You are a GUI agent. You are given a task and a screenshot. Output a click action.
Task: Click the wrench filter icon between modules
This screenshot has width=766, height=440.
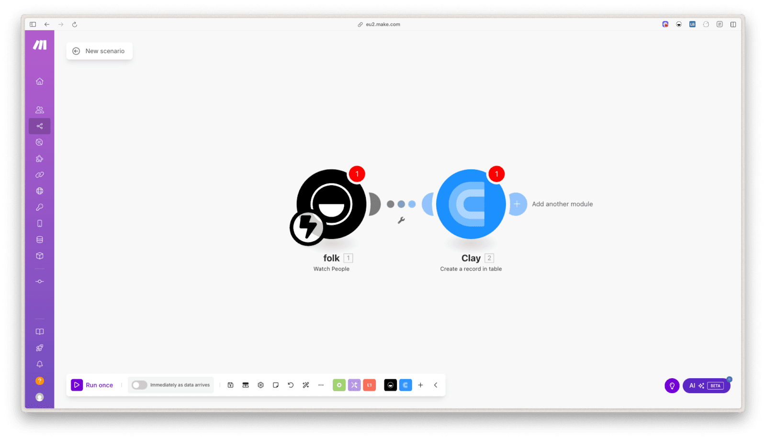pos(401,220)
